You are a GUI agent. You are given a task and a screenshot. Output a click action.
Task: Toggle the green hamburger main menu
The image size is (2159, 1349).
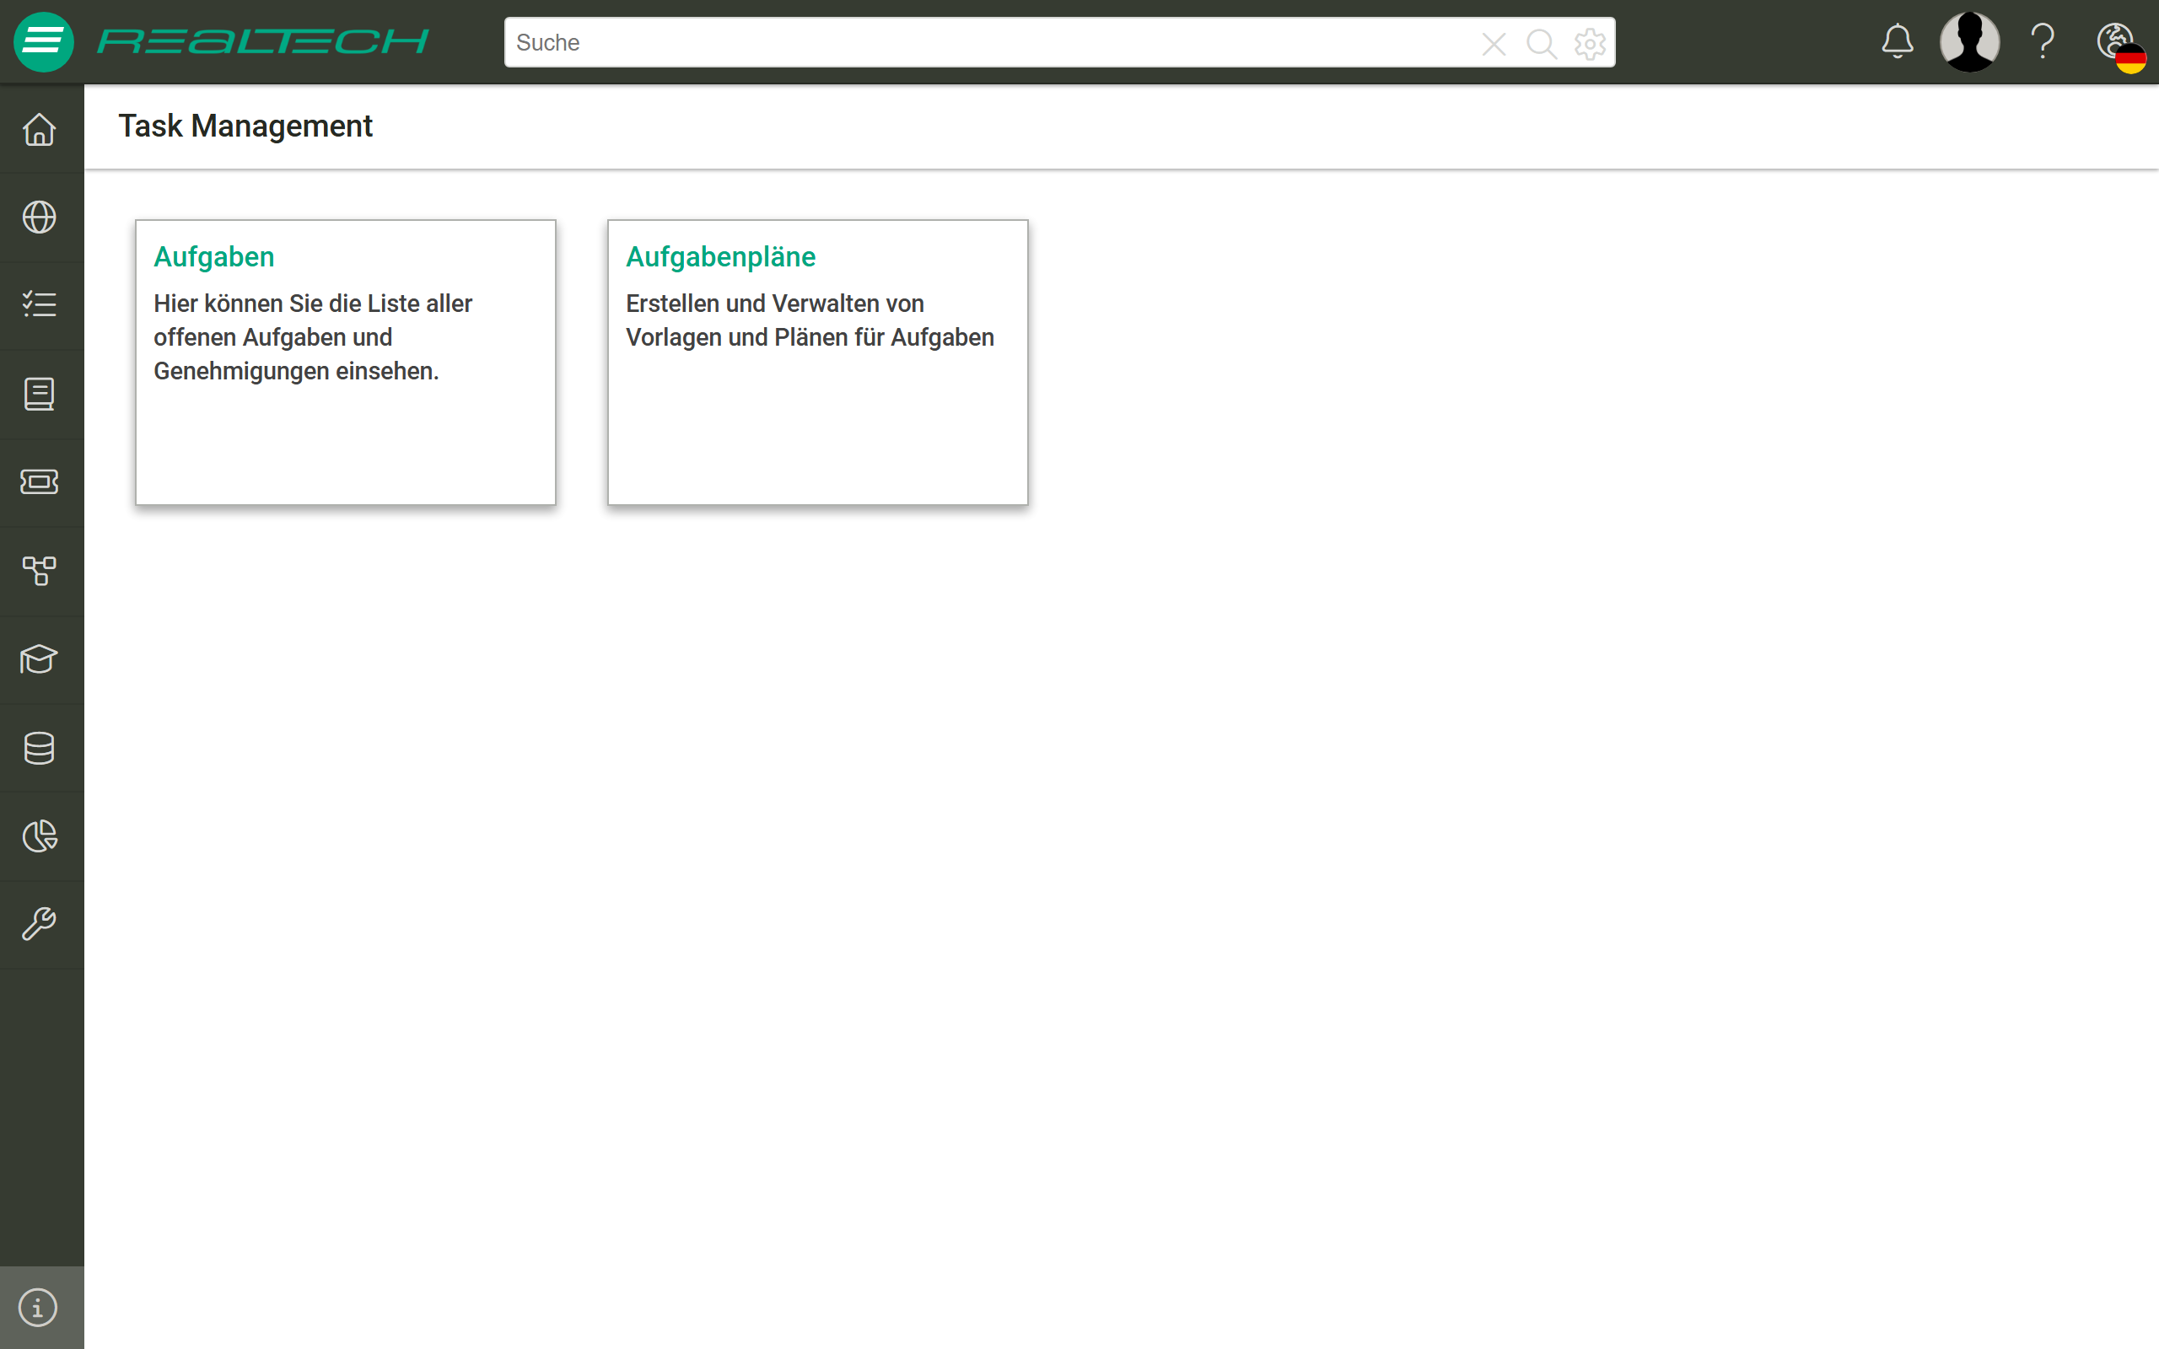[x=43, y=42]
